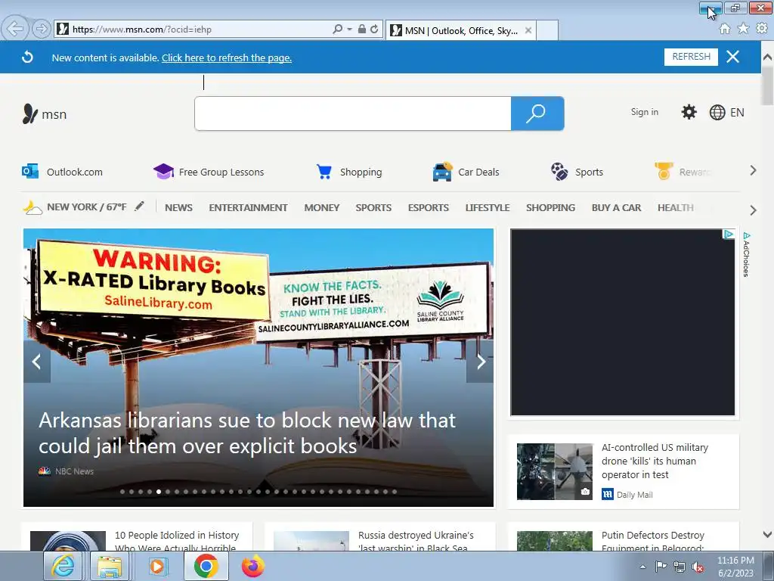
Task: Select the first carousel indicator dot
Action: 122,492
